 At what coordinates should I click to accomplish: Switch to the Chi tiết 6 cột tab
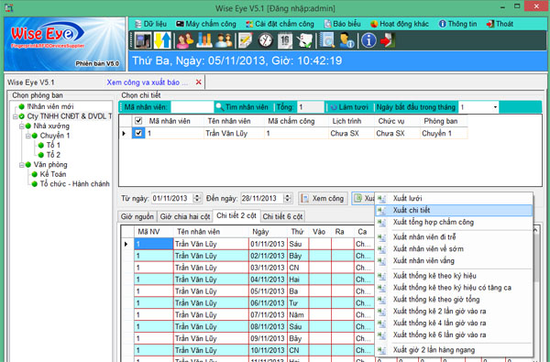coord(282,216)
